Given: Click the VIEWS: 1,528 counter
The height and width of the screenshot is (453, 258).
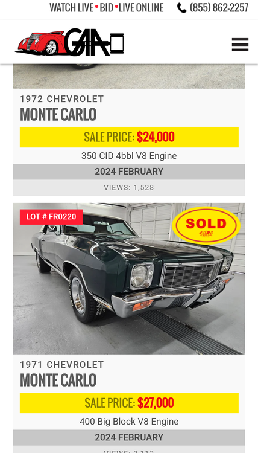Looking at the screenshot, I should pyautogui.click(x=129, y=188).
